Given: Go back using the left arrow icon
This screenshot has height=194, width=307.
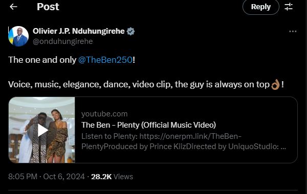Looking at the screenshot, I should 13,7.
